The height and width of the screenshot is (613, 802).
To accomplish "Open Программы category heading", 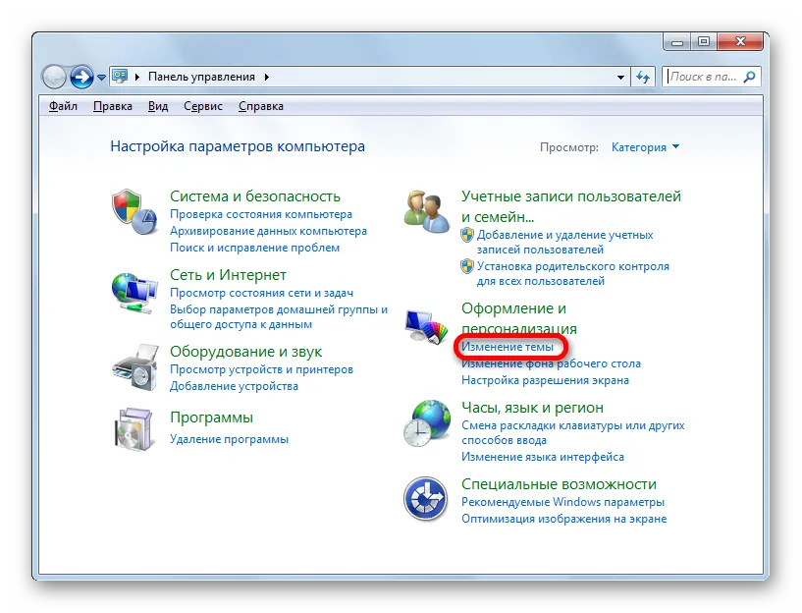I will coord(211,418).
